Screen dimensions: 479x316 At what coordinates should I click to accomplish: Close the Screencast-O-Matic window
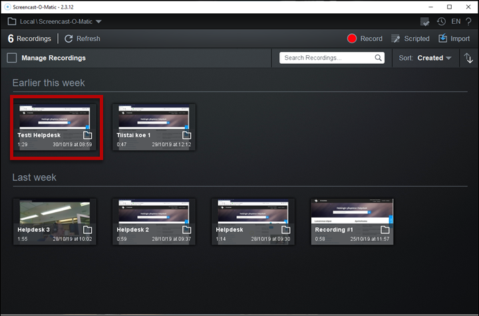(x=468, y=7)
